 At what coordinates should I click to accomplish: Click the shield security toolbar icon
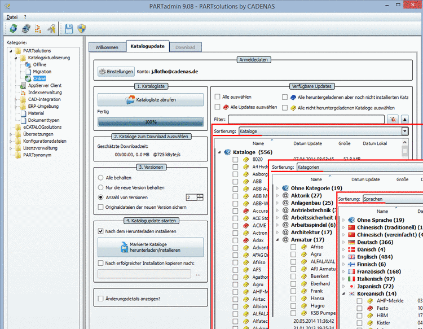click(x=82, y=28)
